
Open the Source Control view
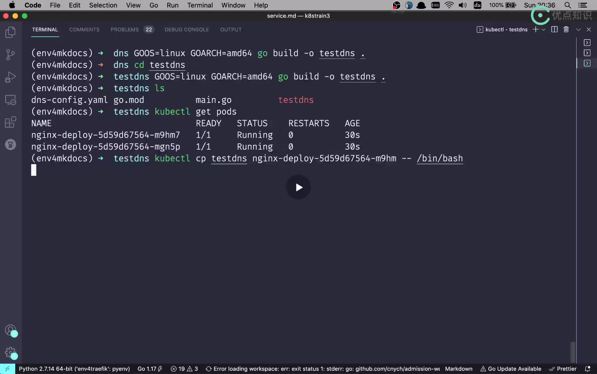pyautogui.click(x=10, y=54)
